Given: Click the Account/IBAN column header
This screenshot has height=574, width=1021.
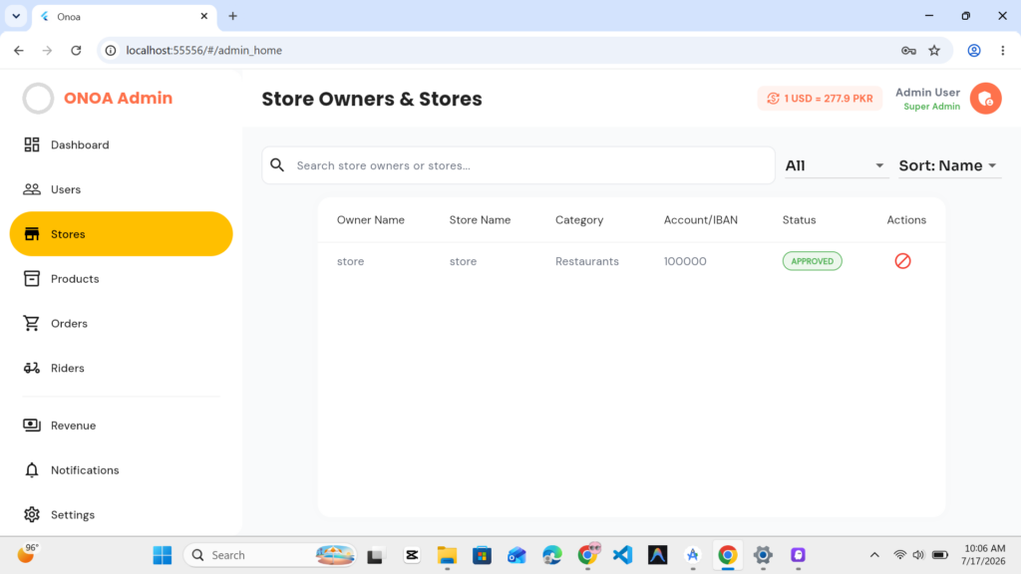Looking at the screenshot, I should pyautogui.click(x=701, y=220).
